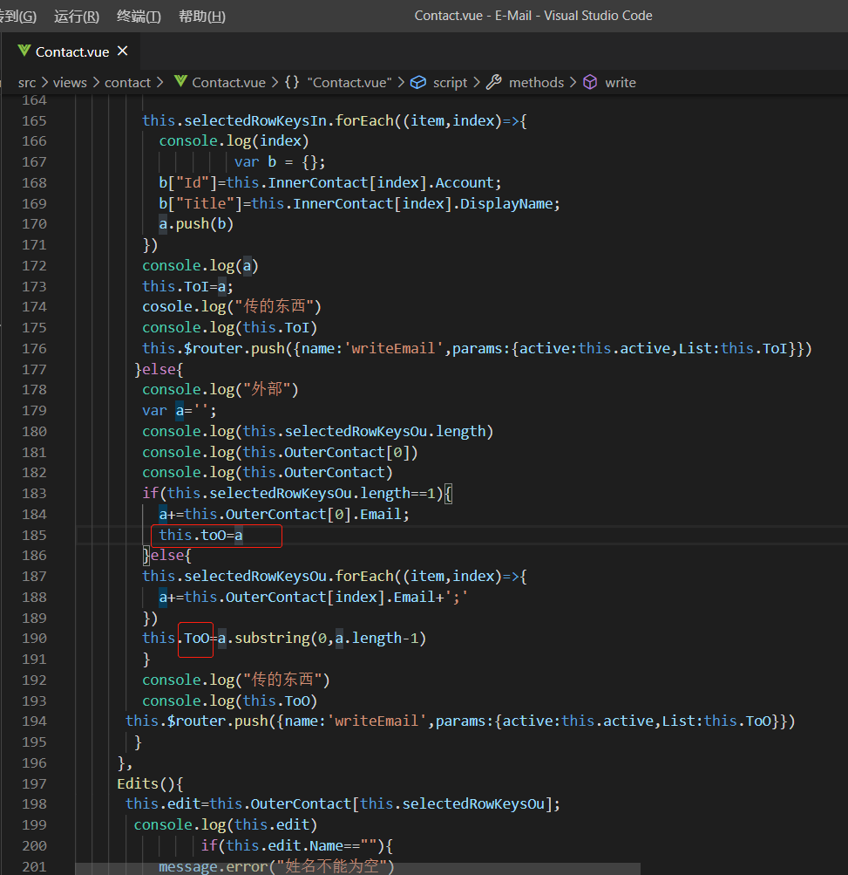Click the Vue logo icon in Contact.vue tab
The height and width of the screenshot is (875, 848).
click(24, 51)
